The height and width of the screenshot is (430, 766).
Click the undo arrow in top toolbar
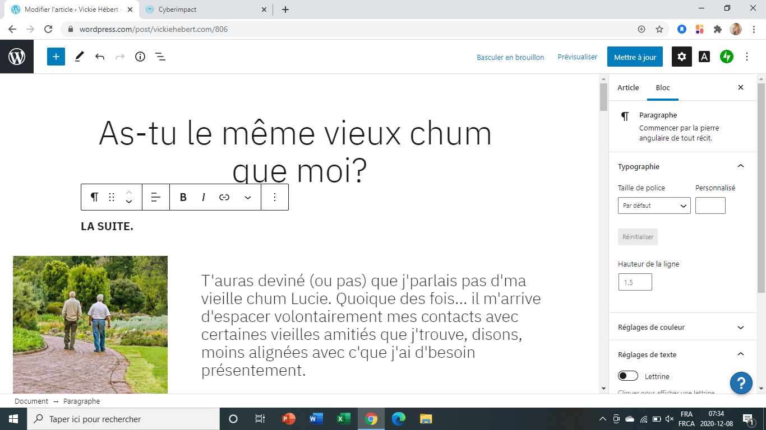100,57
